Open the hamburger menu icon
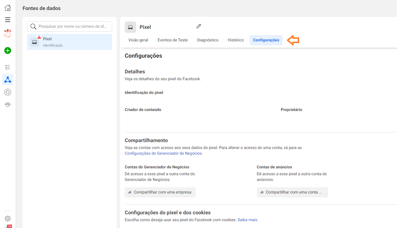The width and height of the screenshot is (397, 228). pyautogui.click(x=8, y=20)
